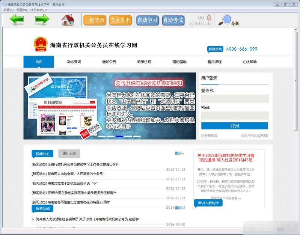Click the blue 登录 button
300x235 pixels.
pyautogui.click(x=234, y=126)
